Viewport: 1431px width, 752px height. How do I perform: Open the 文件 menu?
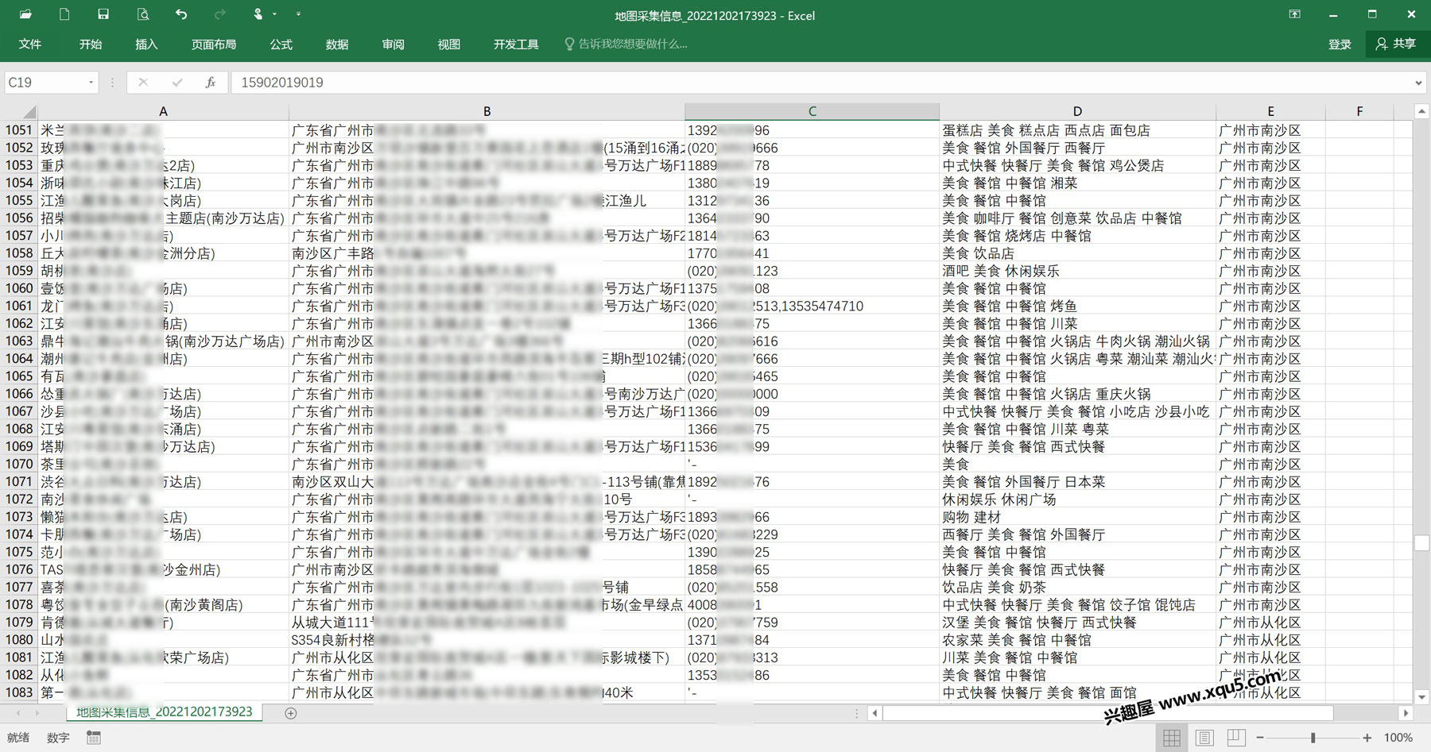[30, 44]
